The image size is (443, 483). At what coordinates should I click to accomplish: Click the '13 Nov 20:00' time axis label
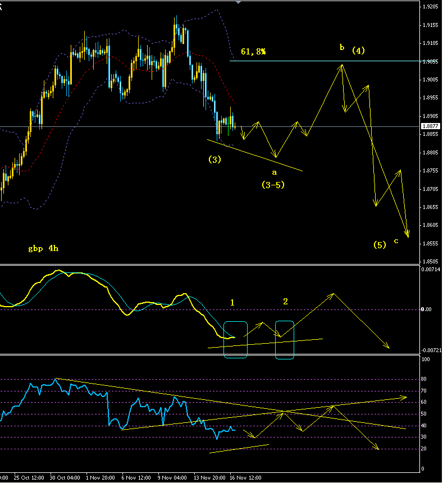209,478
